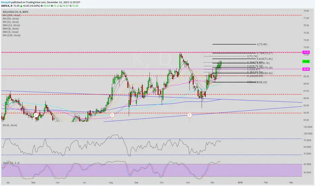The image size is (315, 186).
Task: Click the 0.764(72.17) Fibonacci level label
Action: tap(265, 53)
